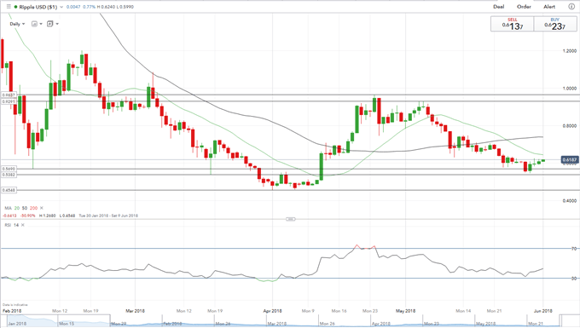The image size is (580, 328).
Task: Open the chart type dropdown arrow
Action: (x=41, y=24)
